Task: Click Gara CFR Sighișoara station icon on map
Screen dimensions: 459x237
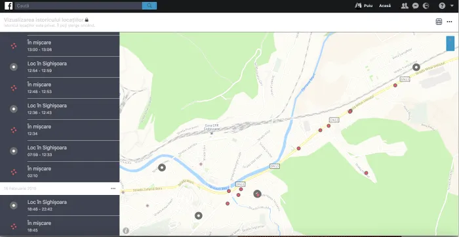Action: pyautogui.click(x=211, y=133)
